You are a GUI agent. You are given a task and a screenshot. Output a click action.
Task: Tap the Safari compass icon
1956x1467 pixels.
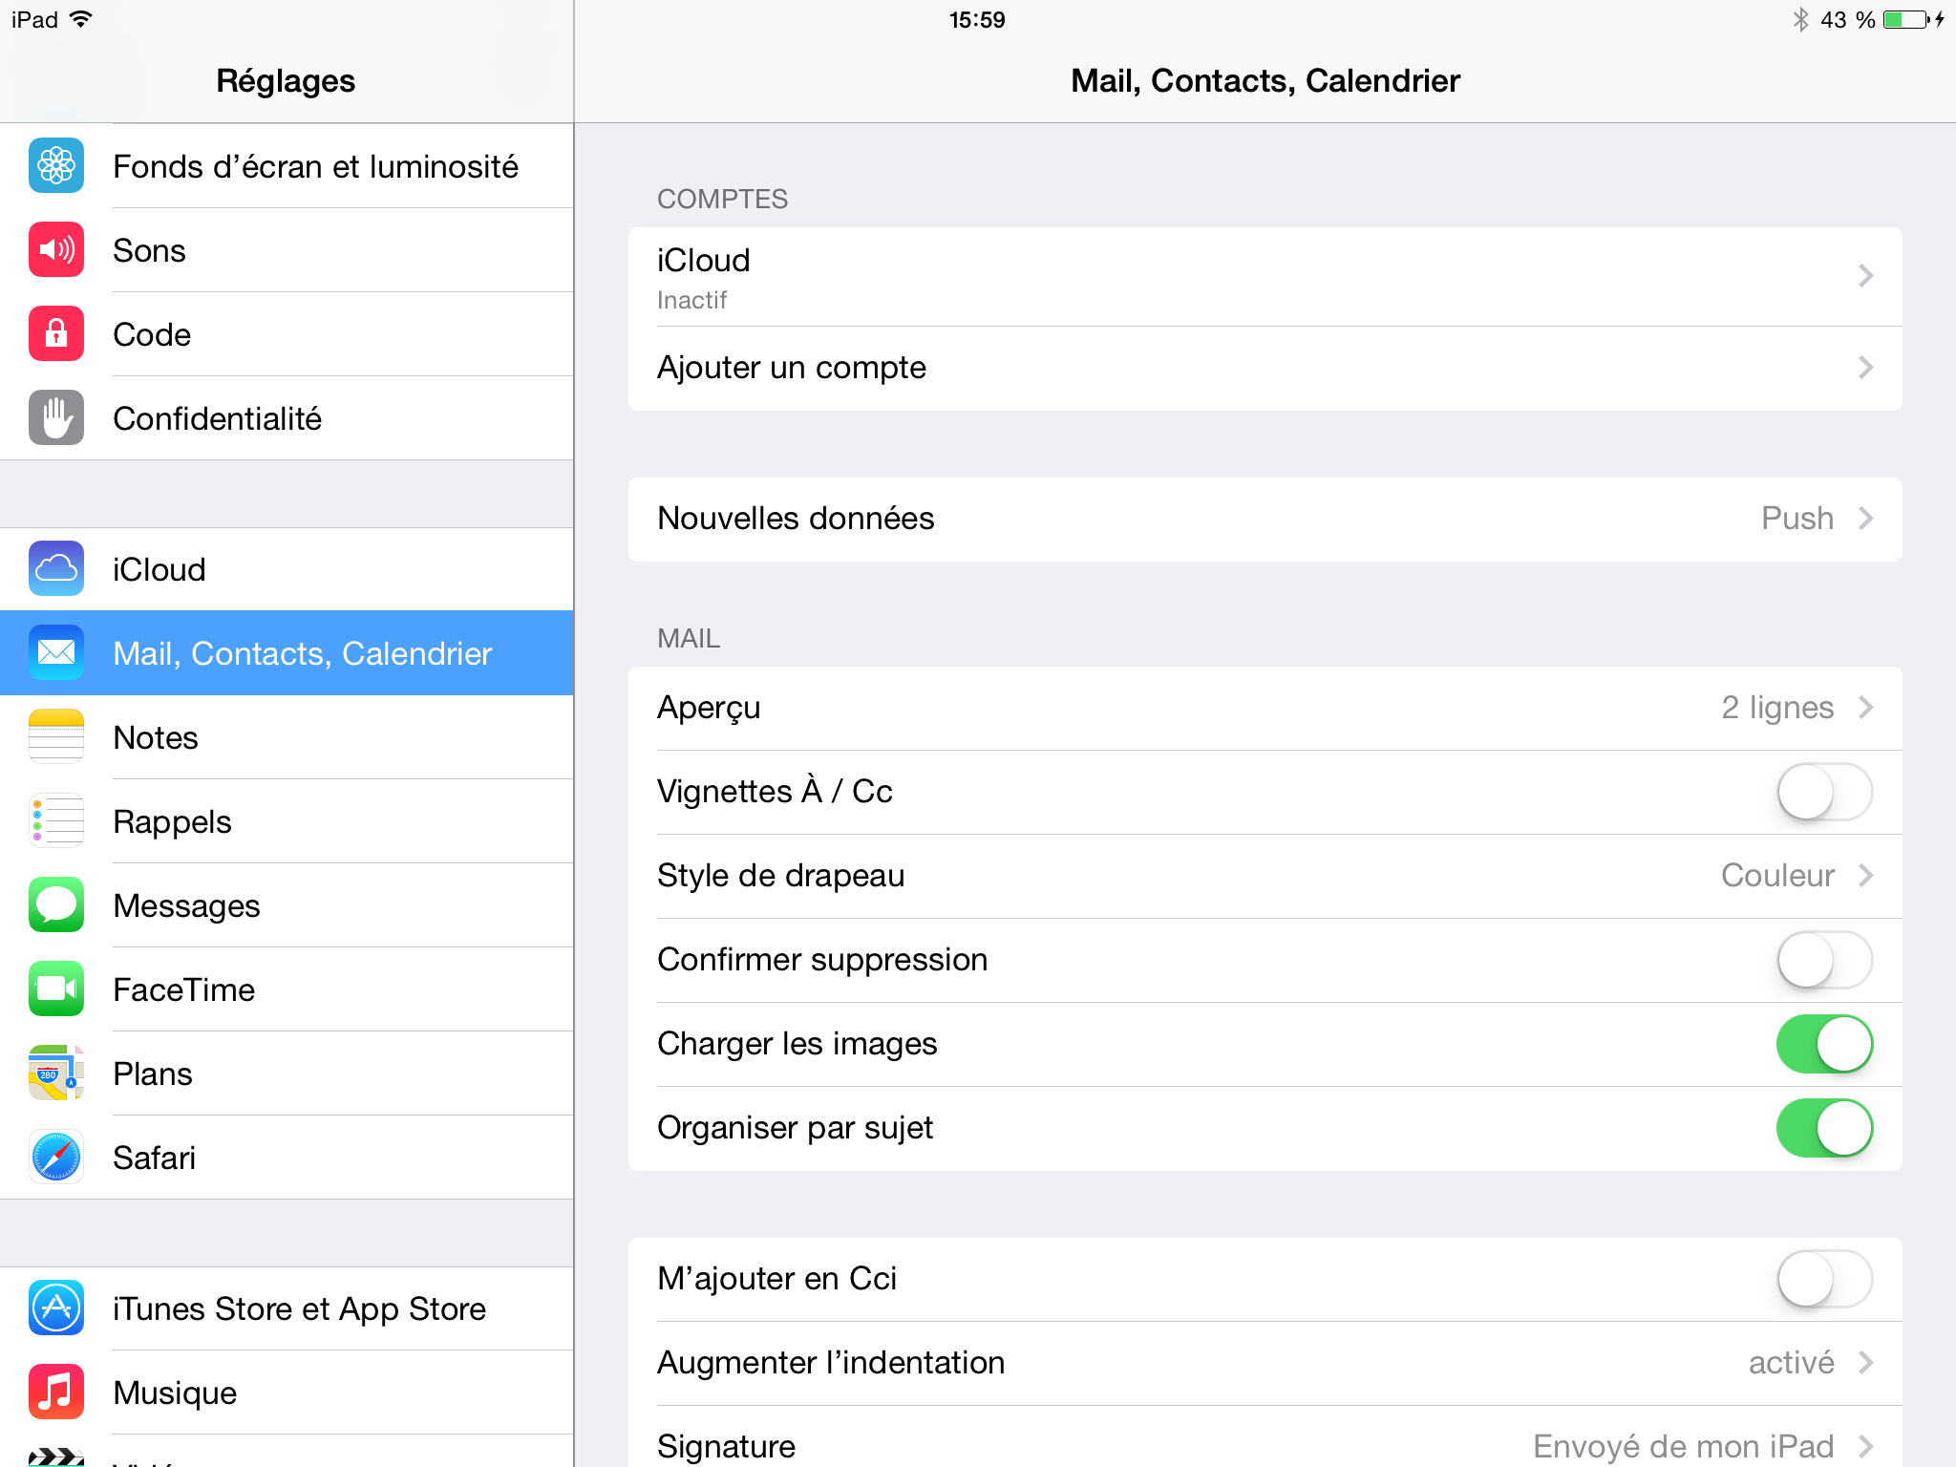coord(56,1158)
